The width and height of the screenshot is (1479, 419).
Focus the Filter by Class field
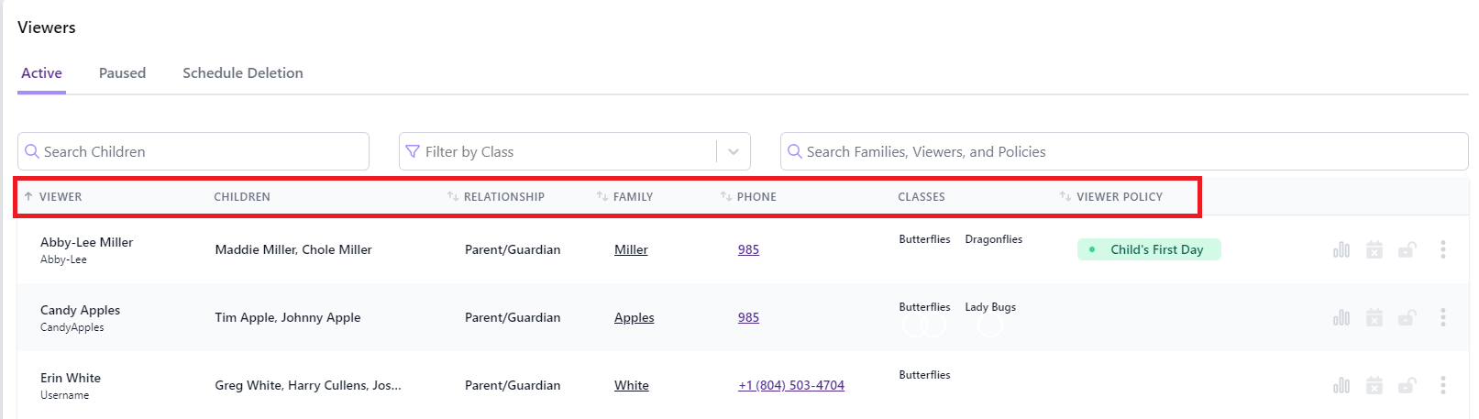[x=575, y=151]
